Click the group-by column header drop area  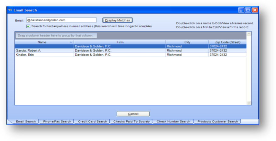point(56,36)
